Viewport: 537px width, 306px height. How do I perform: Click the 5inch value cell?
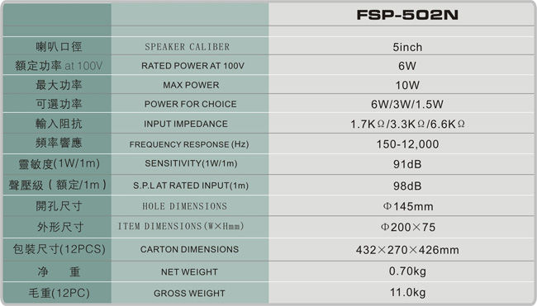click(407, 47)
